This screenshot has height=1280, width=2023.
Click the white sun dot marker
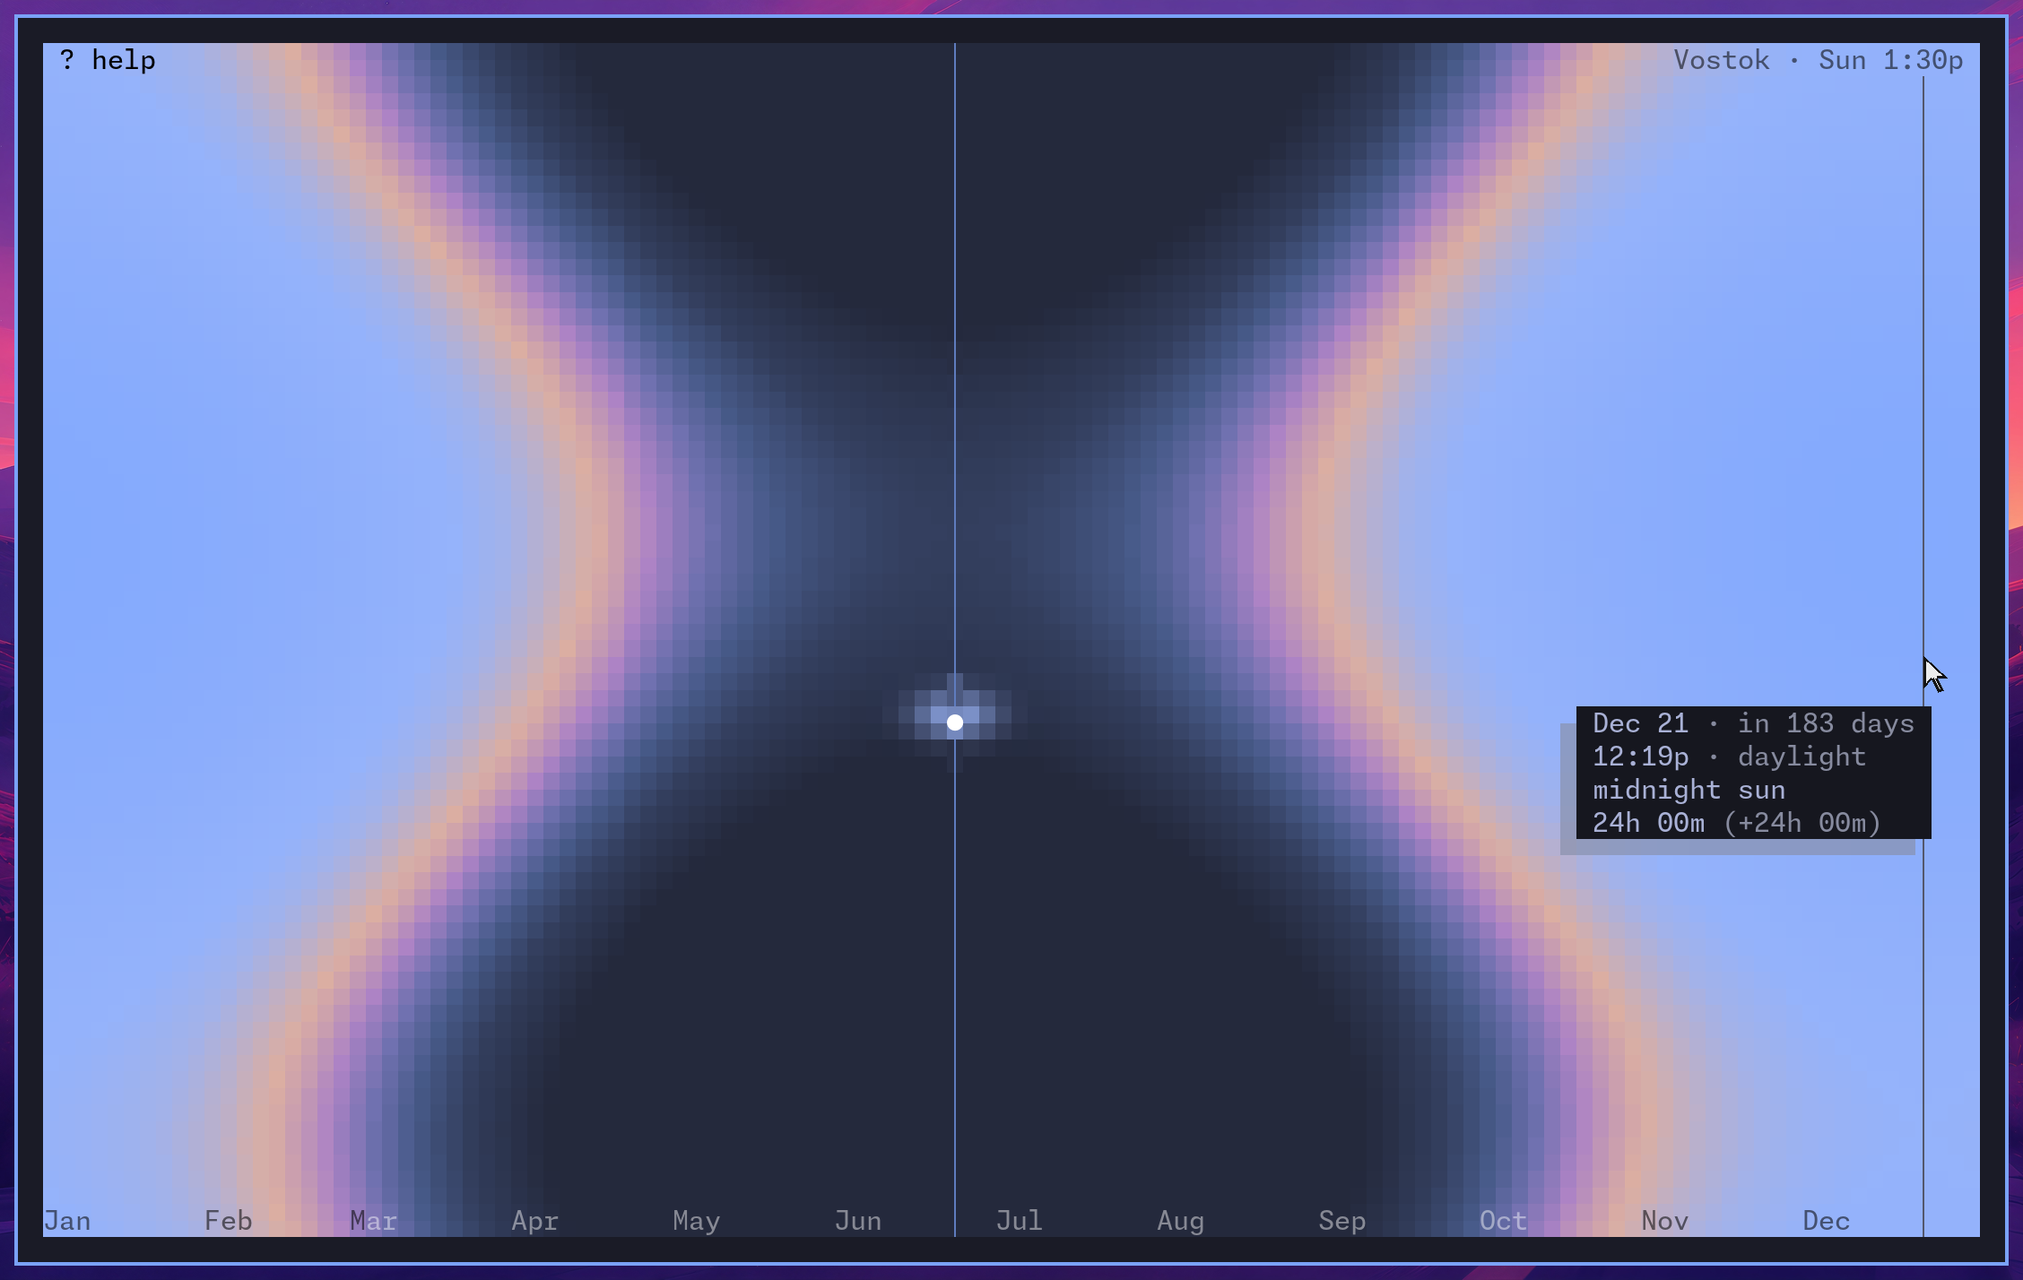955,722
